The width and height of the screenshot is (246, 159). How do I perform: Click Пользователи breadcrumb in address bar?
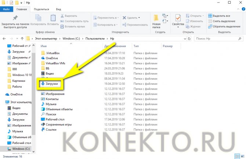95,39
